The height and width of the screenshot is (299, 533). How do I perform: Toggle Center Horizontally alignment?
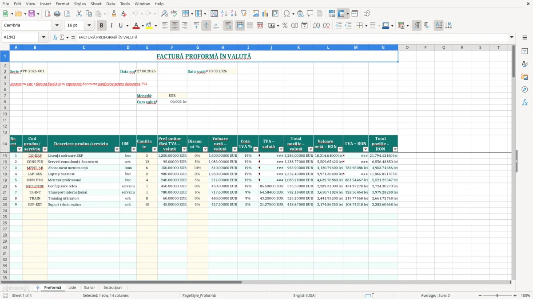[175, 26]
